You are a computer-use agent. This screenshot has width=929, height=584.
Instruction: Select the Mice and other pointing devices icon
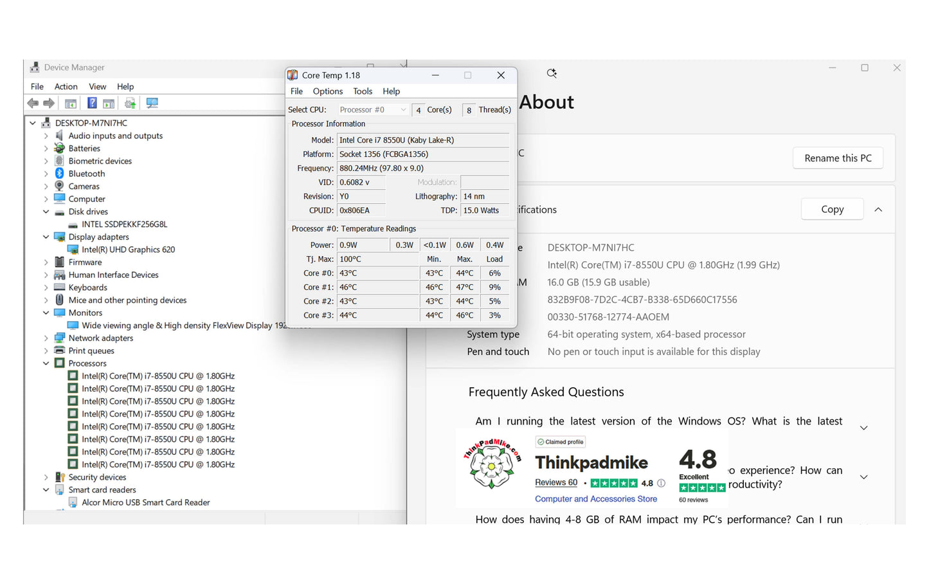pos(59,300)
